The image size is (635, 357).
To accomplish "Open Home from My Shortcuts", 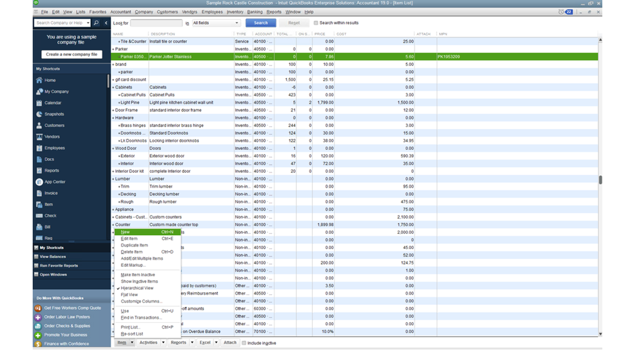I will coord(50,80).
